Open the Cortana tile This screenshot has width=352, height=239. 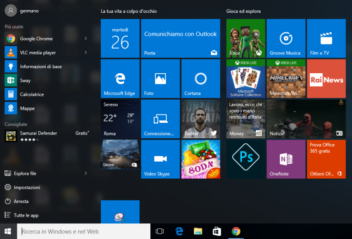click(201, 79)
